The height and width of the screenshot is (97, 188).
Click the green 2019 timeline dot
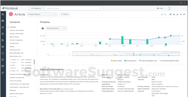click(166, 44)
